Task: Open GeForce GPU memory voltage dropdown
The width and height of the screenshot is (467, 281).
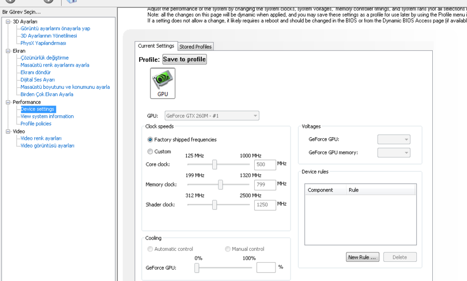Action: pyautogui.click(x=394, y=153)
